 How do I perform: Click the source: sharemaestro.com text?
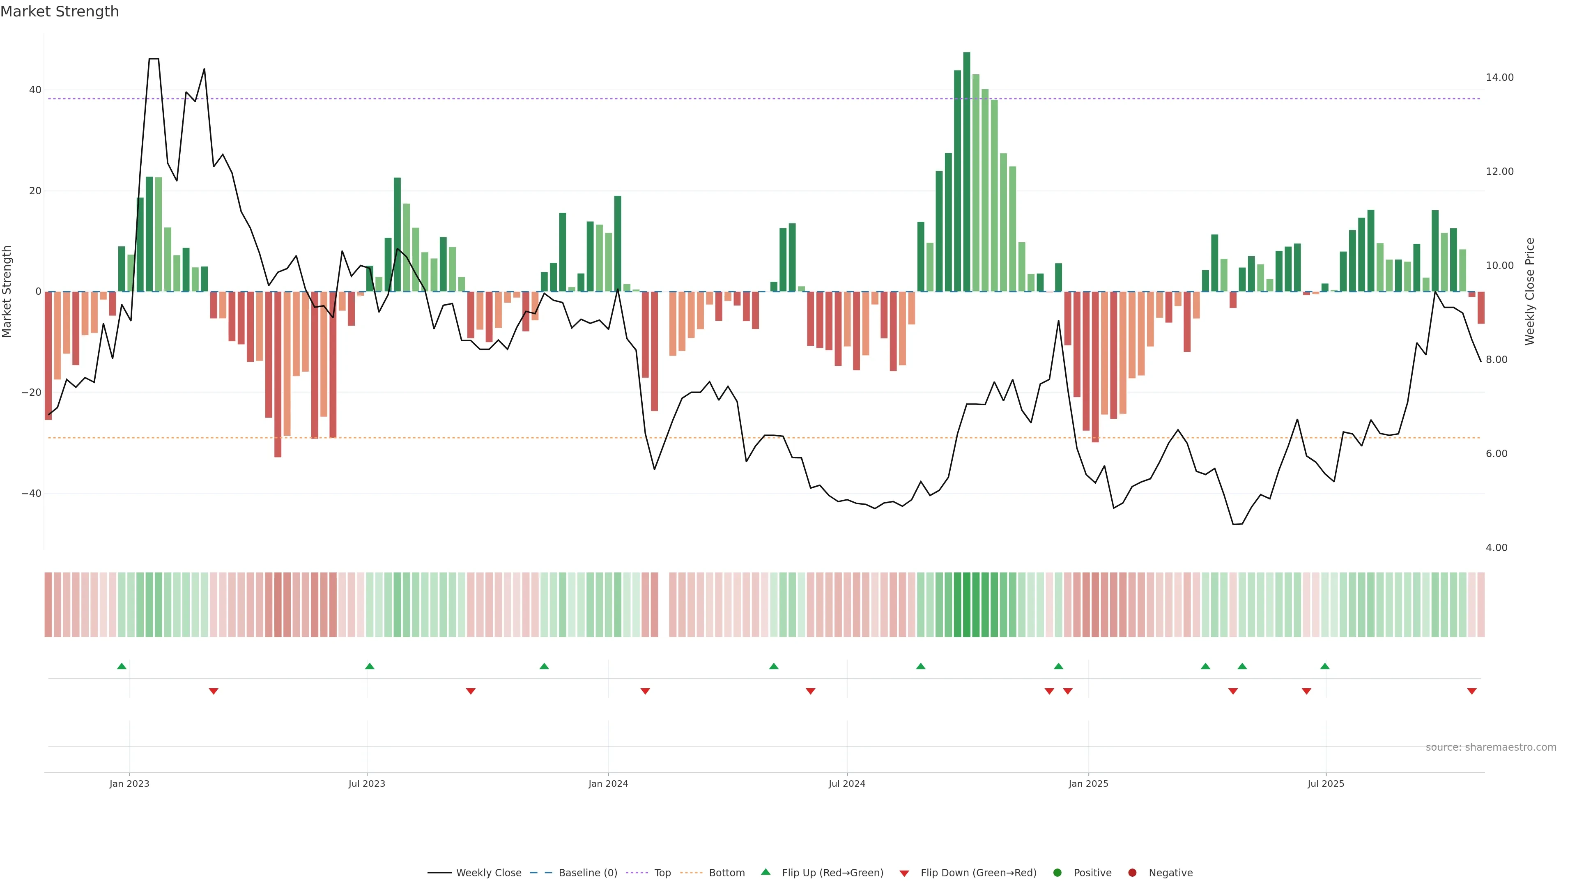1491,747
